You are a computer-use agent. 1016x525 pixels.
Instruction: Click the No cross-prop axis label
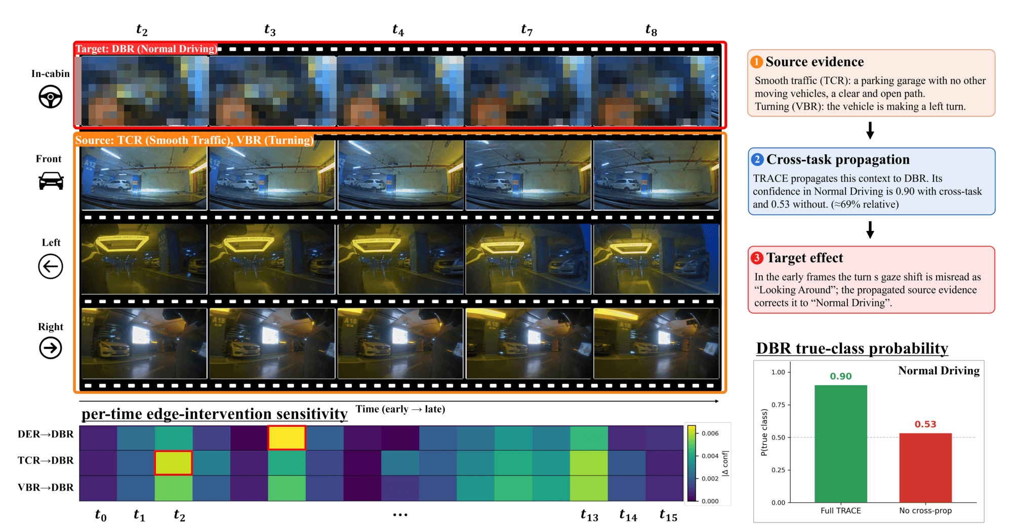[925, 511]
